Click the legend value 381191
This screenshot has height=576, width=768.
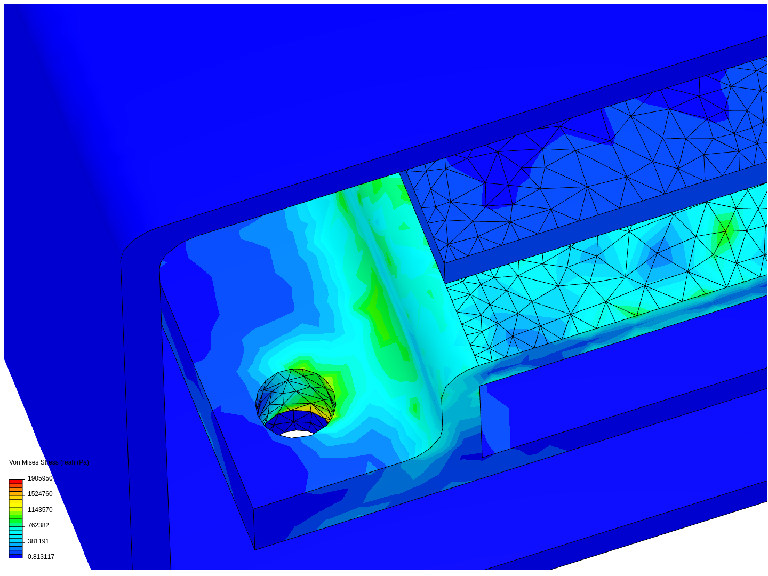click(x=38, y=541)
